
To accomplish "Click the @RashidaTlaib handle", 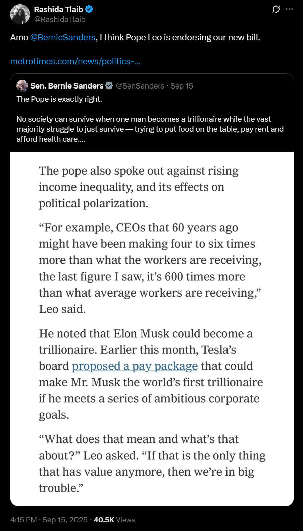I will click(60, 19).
